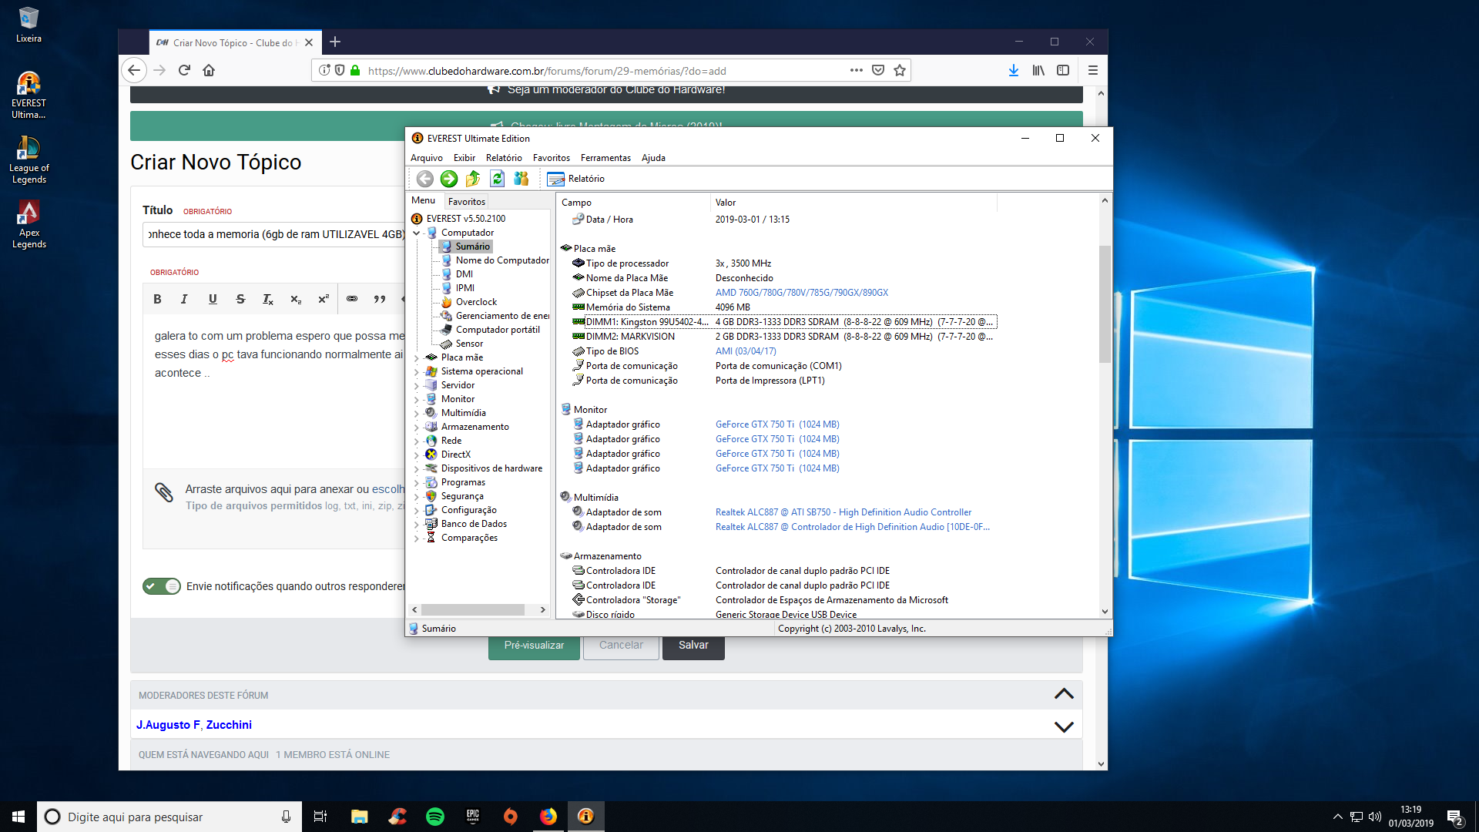The image size is (1479, 832).
Task: Save page to Pocket icon
Action: (x=878, y=70)
